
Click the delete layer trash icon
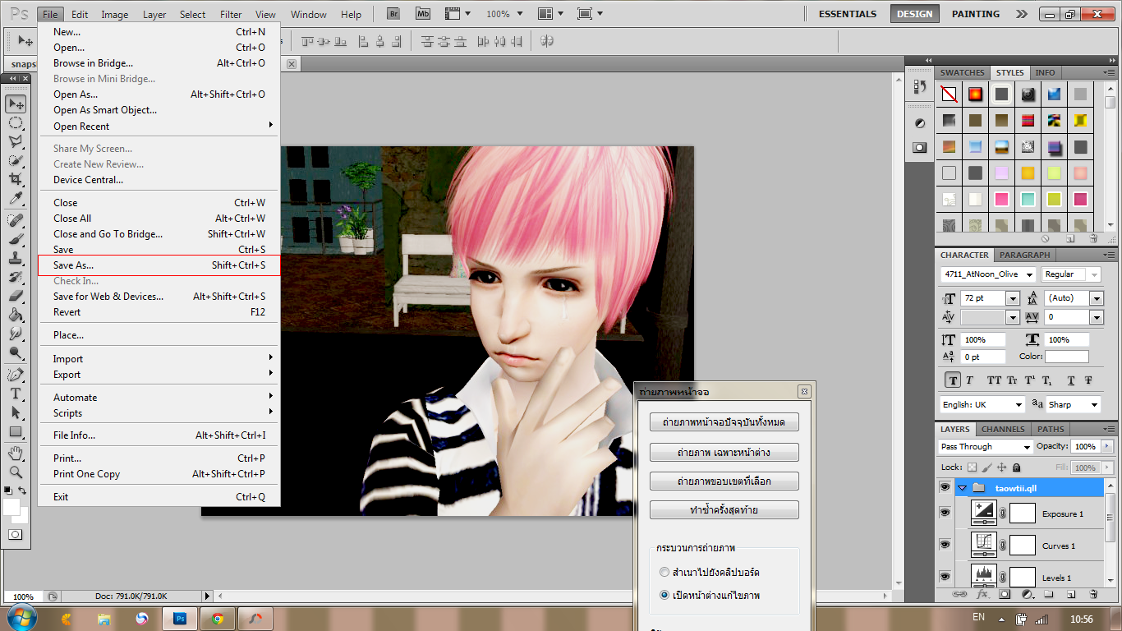1092,594
